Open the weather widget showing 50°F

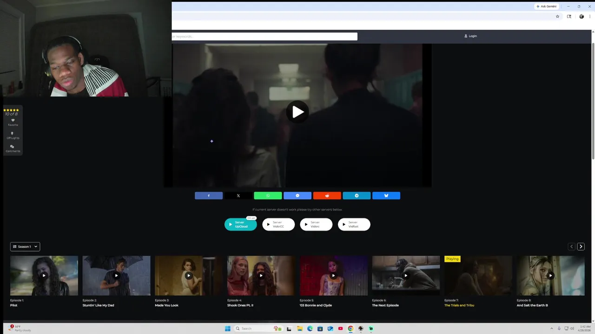click(x=20, y=328)
